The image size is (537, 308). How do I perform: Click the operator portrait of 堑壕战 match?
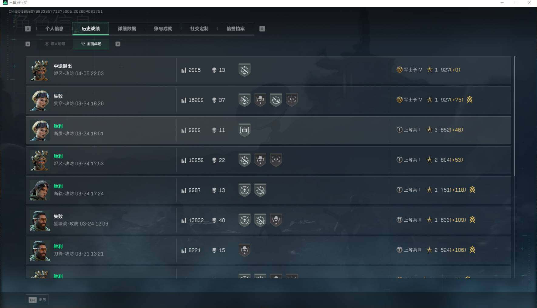click(40, 220)
